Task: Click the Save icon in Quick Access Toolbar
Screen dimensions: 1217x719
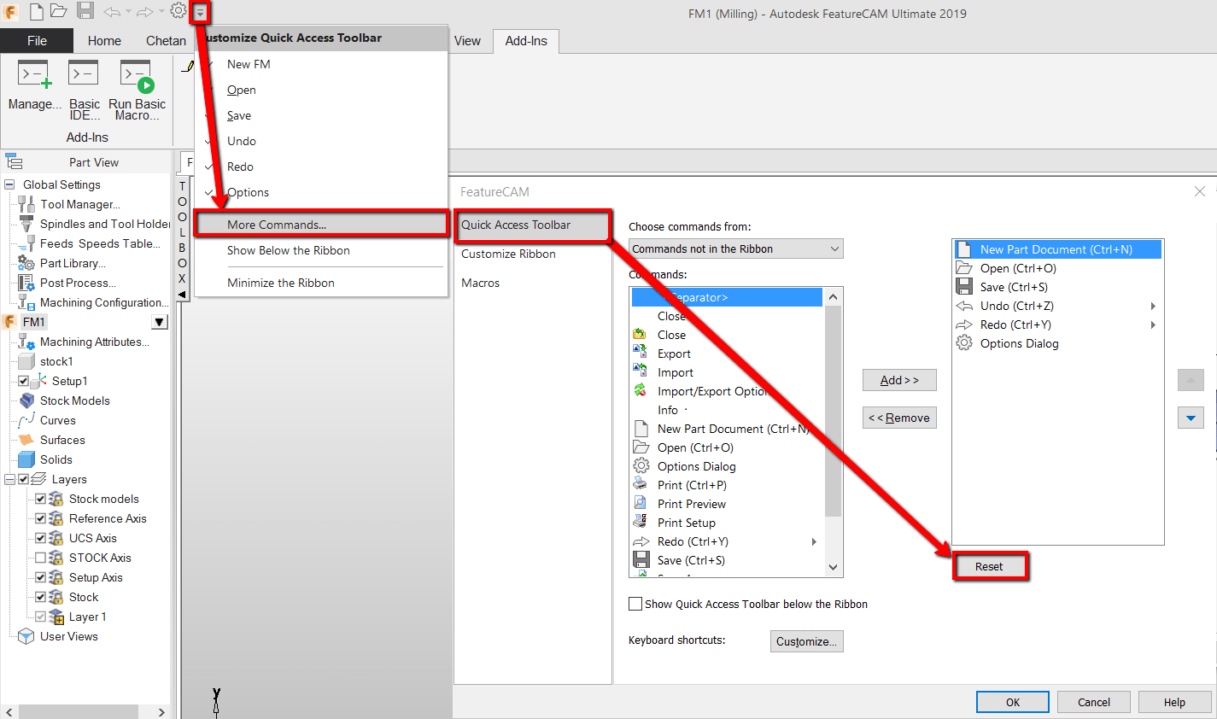Action: 84,11
